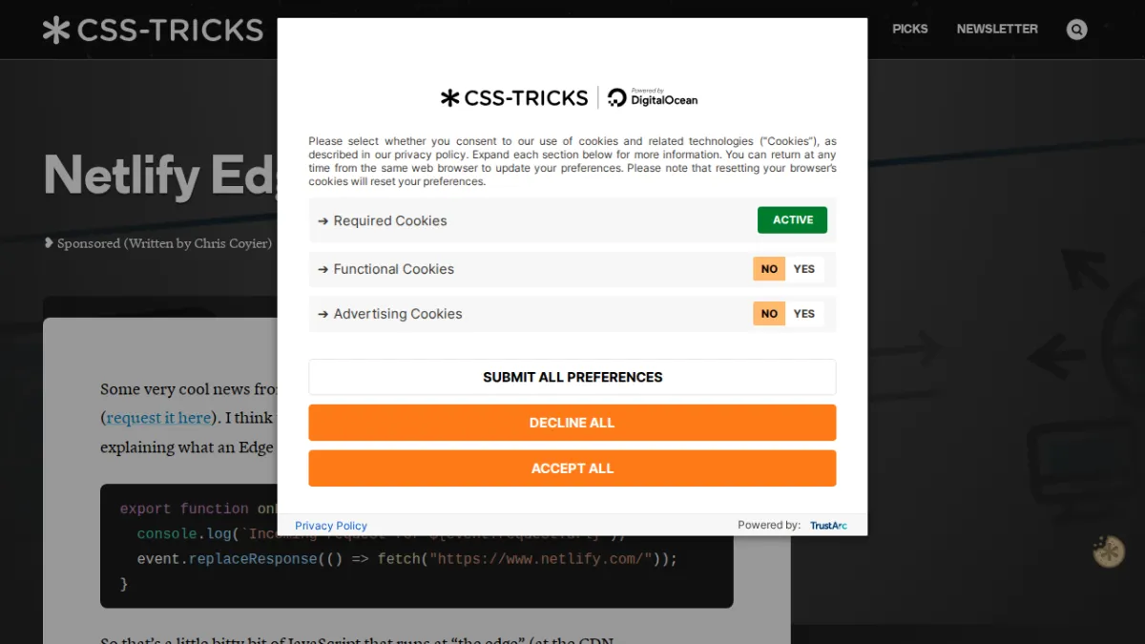
Task: Click the 'Powered by:' footer text
Action: click(x=769, y=526)
